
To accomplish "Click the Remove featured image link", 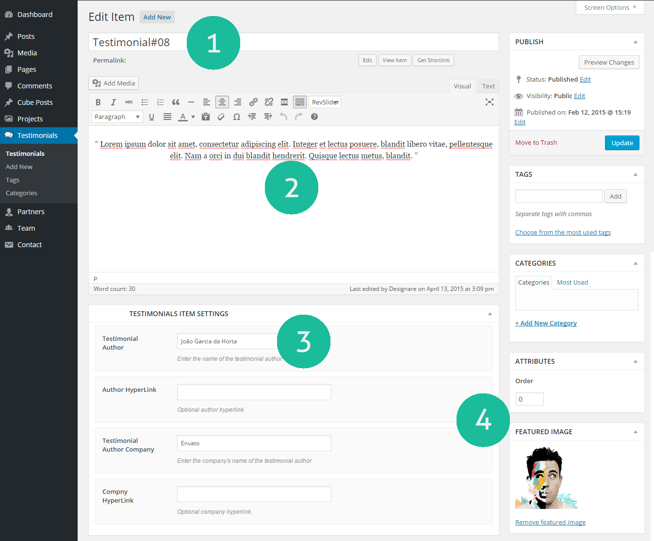I will point(550,522).
